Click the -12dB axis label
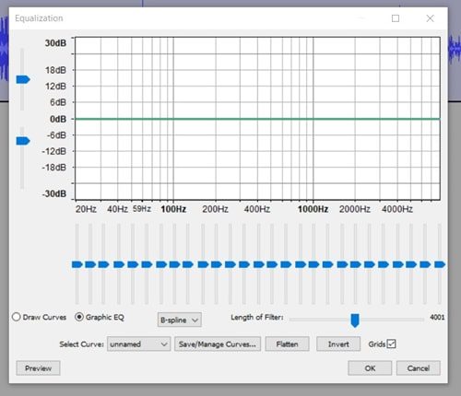The image size is (461, 396). 54,151
